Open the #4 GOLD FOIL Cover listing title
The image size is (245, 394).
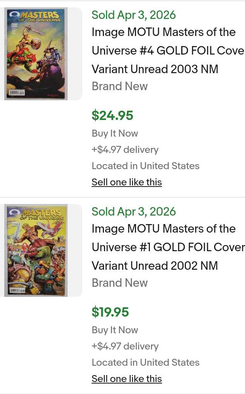pyautogui.click(x=168, y=50)
